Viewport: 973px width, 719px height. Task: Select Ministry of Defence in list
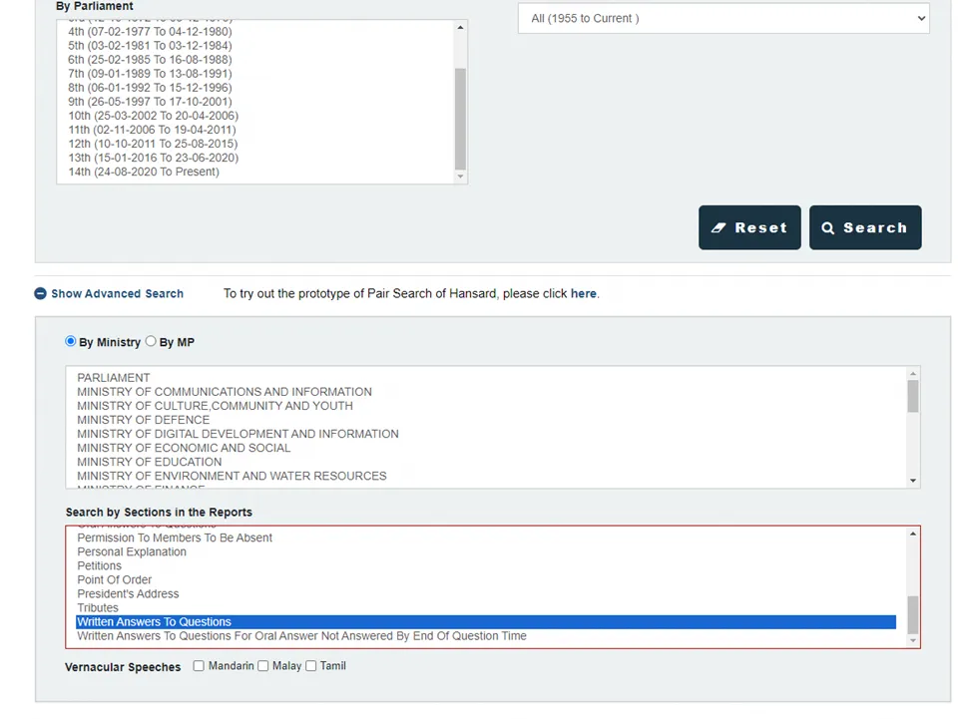143,420
